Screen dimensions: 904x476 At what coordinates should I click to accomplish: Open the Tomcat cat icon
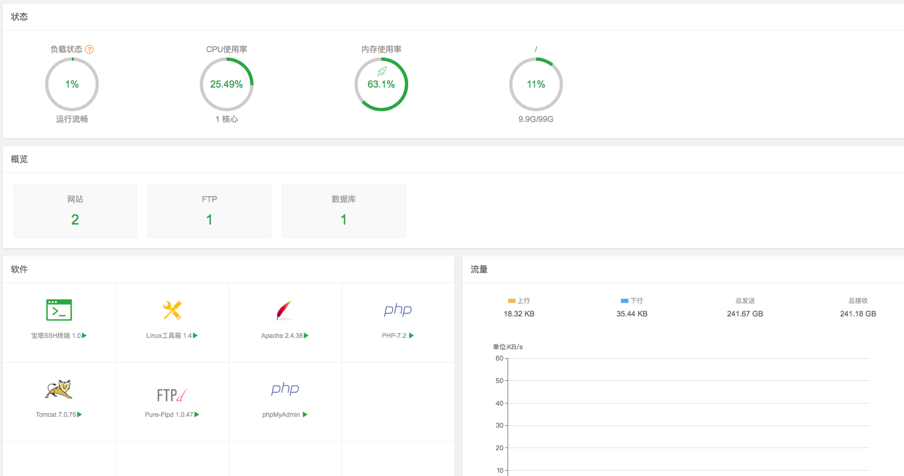[x=59, y=389]
